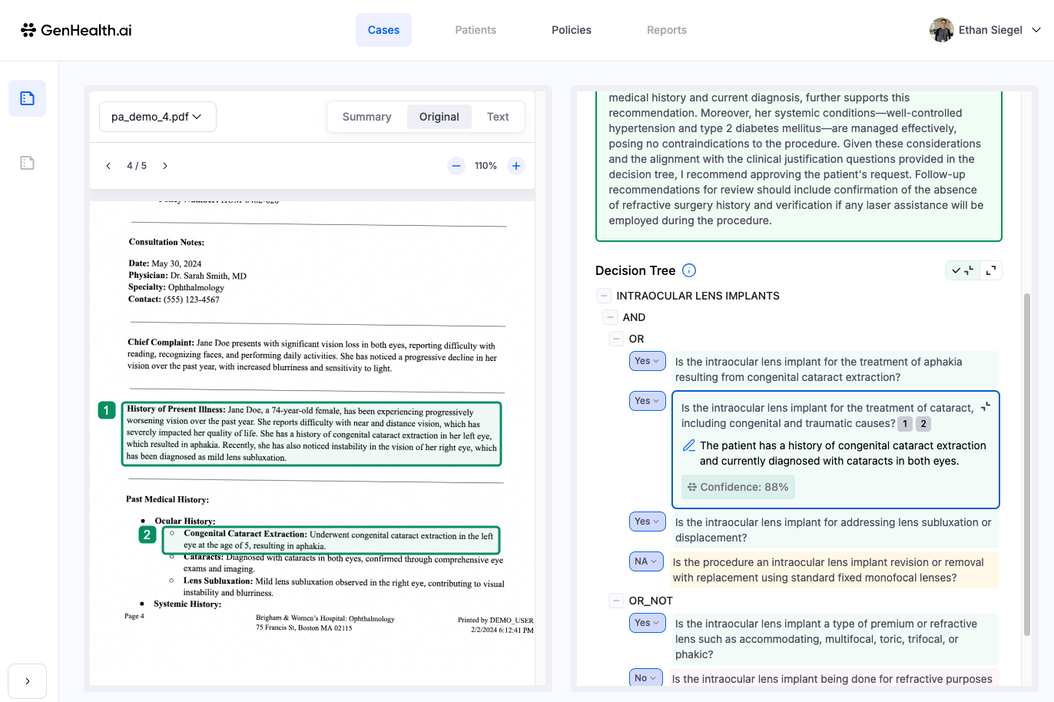Collapse the OR node
Viewport: 1054px width, 702px height.
point(616,339)
